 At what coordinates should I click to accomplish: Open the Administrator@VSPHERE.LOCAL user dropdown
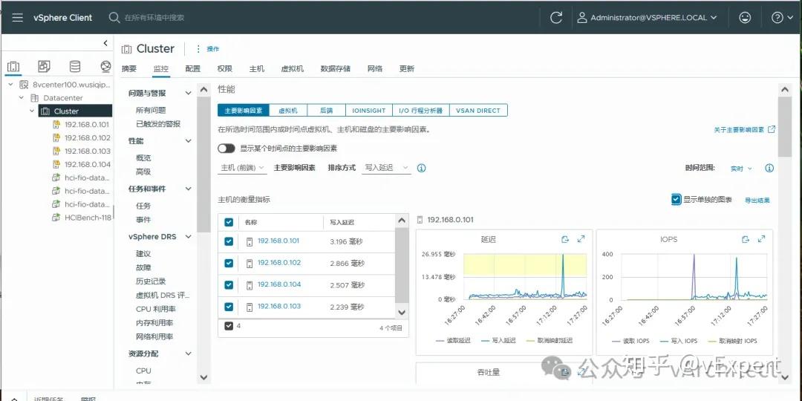pos(647,17)
